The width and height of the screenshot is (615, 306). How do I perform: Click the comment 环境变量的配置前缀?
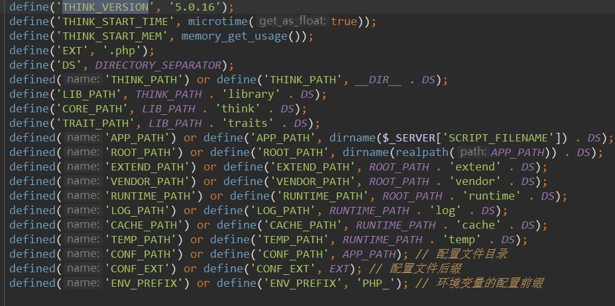click(x=489, y=284)
